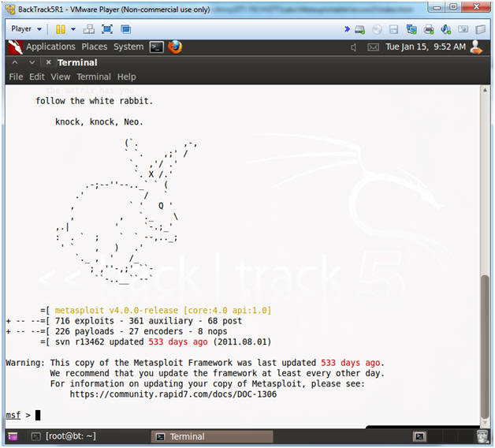Click 'metasploit v4.0.0-release' text

pos(117,310)
